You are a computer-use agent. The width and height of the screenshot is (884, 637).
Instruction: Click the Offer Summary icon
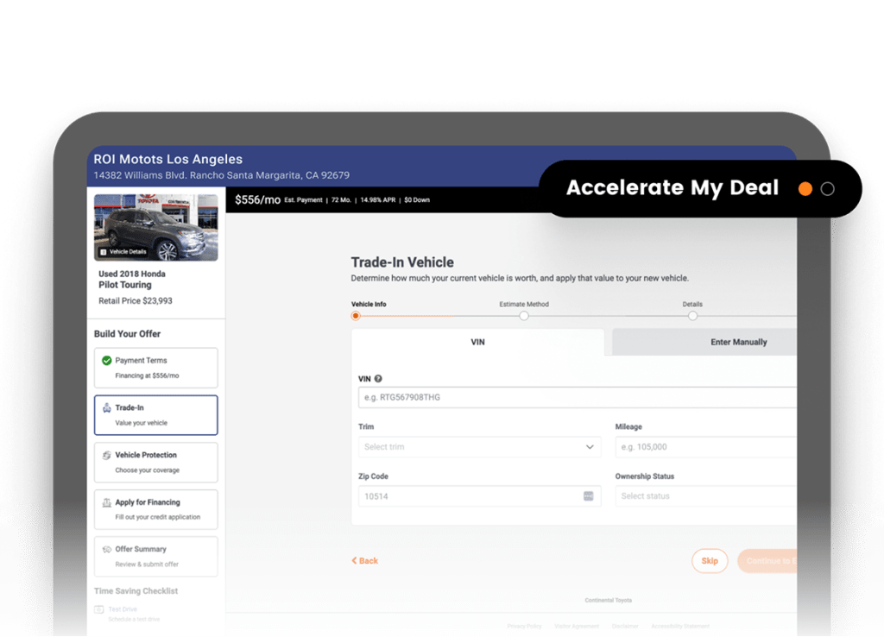pyautogui.click(x=107, y=549)
